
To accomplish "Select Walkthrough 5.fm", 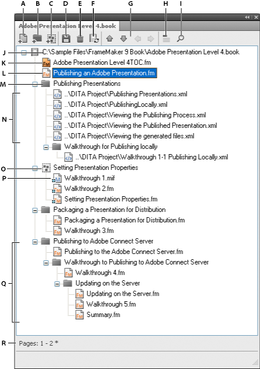I will pos(111,305).
